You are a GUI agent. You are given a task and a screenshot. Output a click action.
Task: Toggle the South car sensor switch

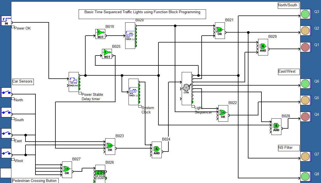[6, 112]
